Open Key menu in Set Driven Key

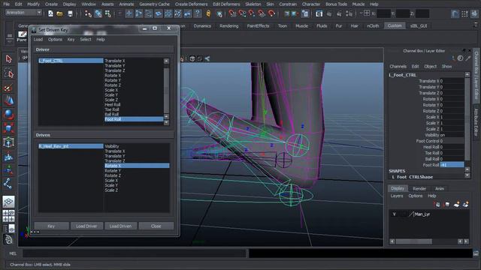(x=71, y=40)
